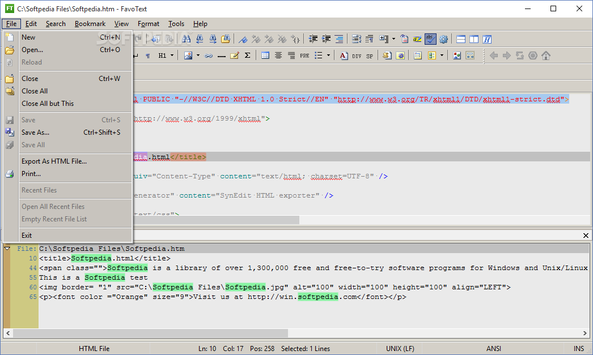Screen dimensions: 593x355
Task: Insert a special symbol with Sigma icon
Action: pyautogui.click(x=247, y=55)
